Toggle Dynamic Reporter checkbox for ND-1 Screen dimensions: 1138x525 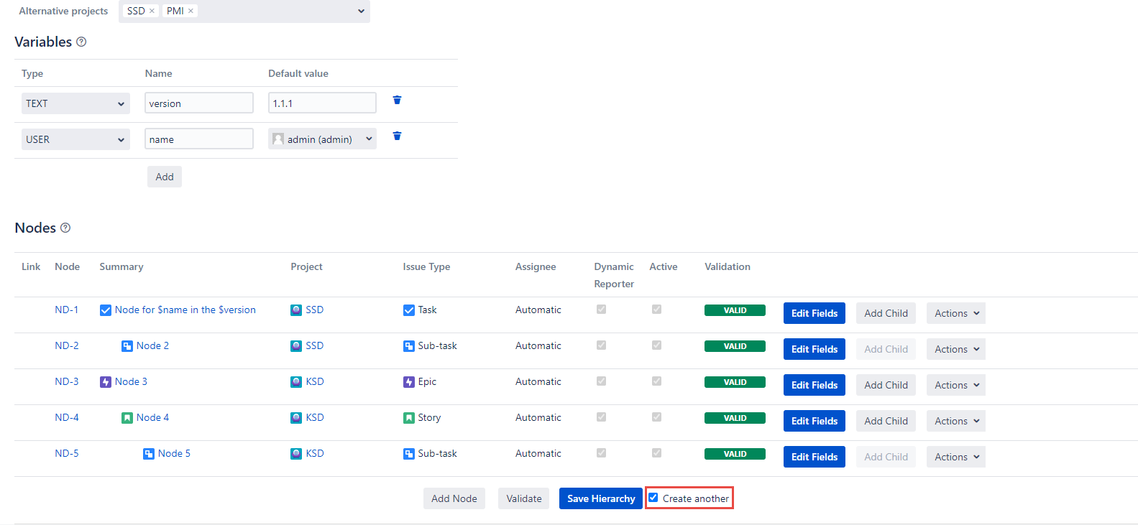(601, 310)
